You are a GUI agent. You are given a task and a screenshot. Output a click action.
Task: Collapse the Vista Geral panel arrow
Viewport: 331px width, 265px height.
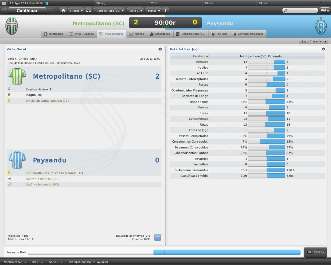tap(160, 49)
